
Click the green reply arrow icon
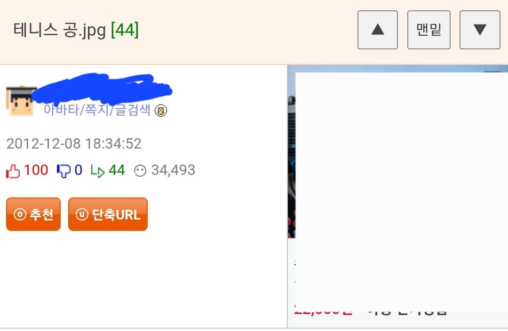coord(97,171)
